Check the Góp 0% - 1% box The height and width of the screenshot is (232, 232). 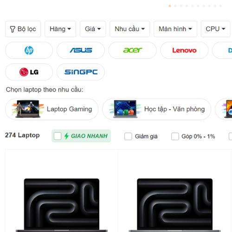tap(175, 136)
